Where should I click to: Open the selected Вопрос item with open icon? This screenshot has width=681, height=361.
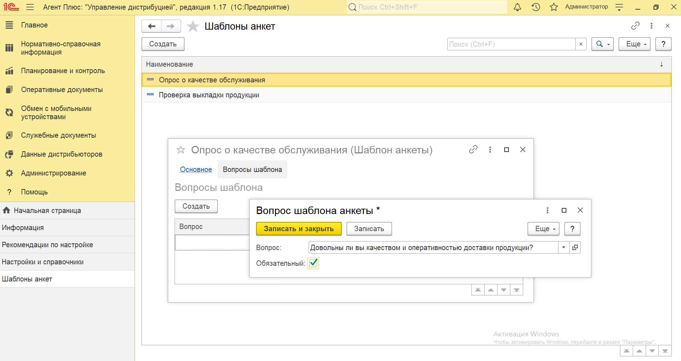coord(575,247)
